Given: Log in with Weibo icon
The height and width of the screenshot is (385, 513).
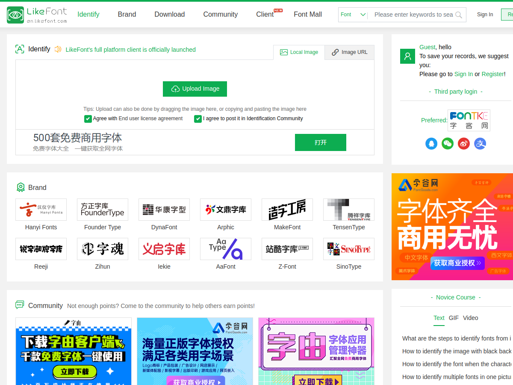Looking at the screenshot, I should pyautogui.click(x=464, y=143).
